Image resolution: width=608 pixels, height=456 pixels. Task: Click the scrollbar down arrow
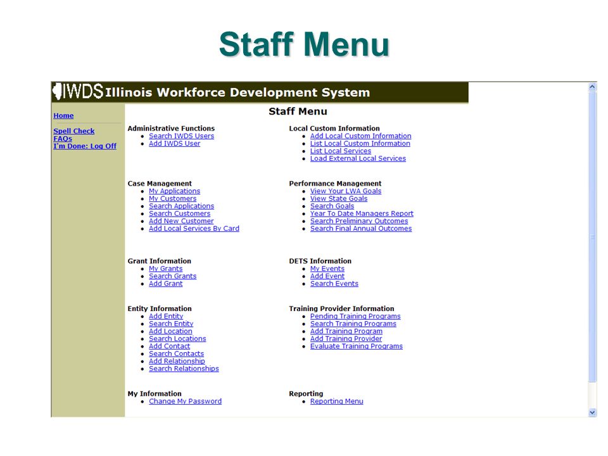tap(592, 412)
